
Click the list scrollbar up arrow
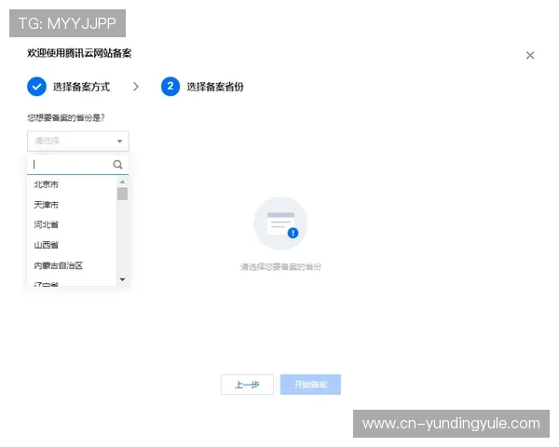122,182
